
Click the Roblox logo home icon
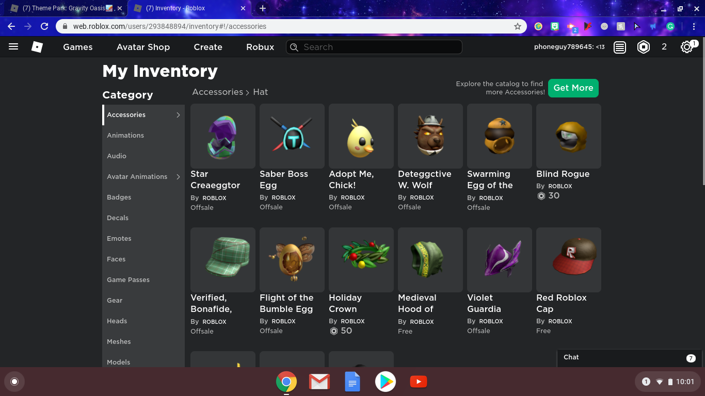click(x=37, y=47)
